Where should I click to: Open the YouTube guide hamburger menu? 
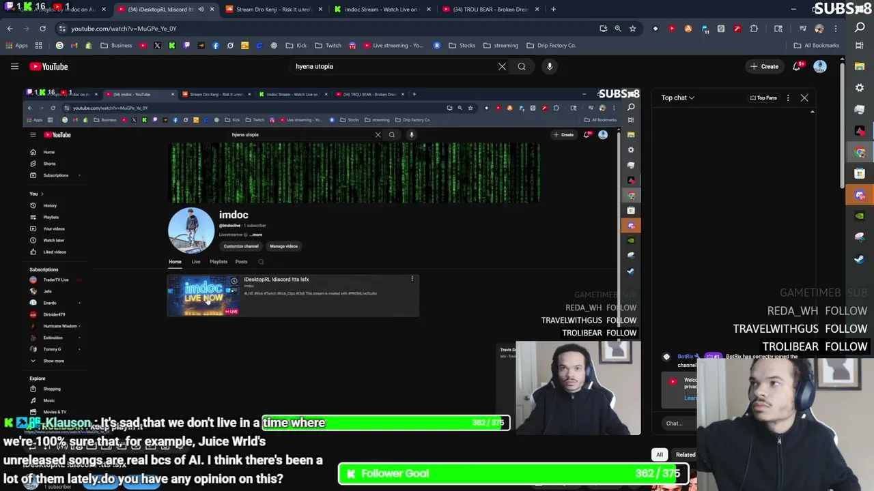[14, 66]
